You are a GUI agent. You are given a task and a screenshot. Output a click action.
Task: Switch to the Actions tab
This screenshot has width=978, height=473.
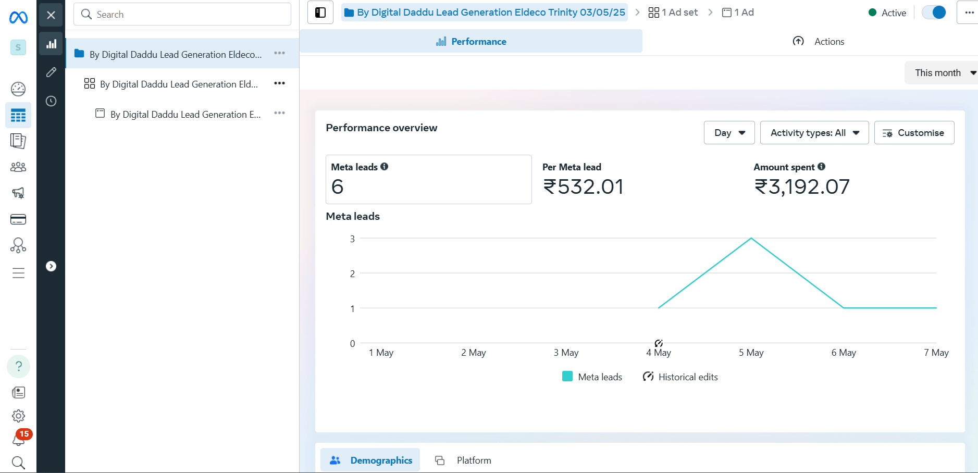click(x=818, y=42)
